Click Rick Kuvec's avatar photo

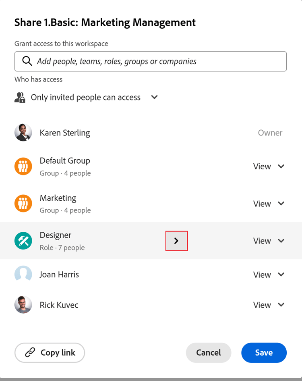tap(23, 305)
